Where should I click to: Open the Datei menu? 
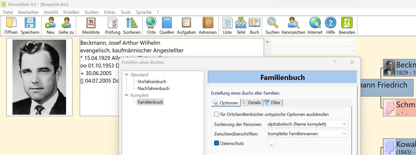click(8, 12)
